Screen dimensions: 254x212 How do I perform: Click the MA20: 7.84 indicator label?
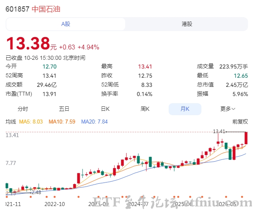[x=95, y=122]
